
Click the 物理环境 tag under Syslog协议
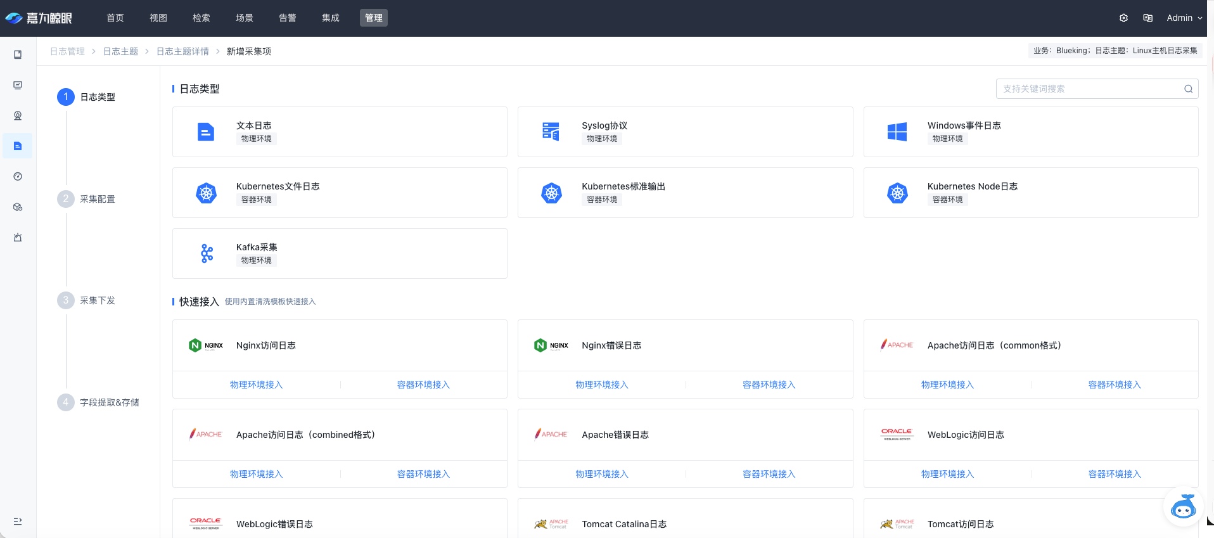(602, 139)
